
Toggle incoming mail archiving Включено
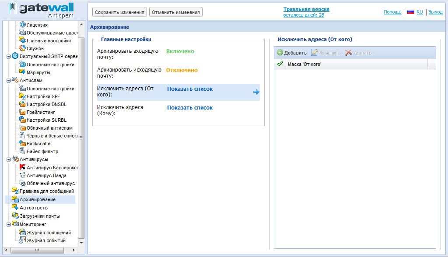tap(180, 51)
